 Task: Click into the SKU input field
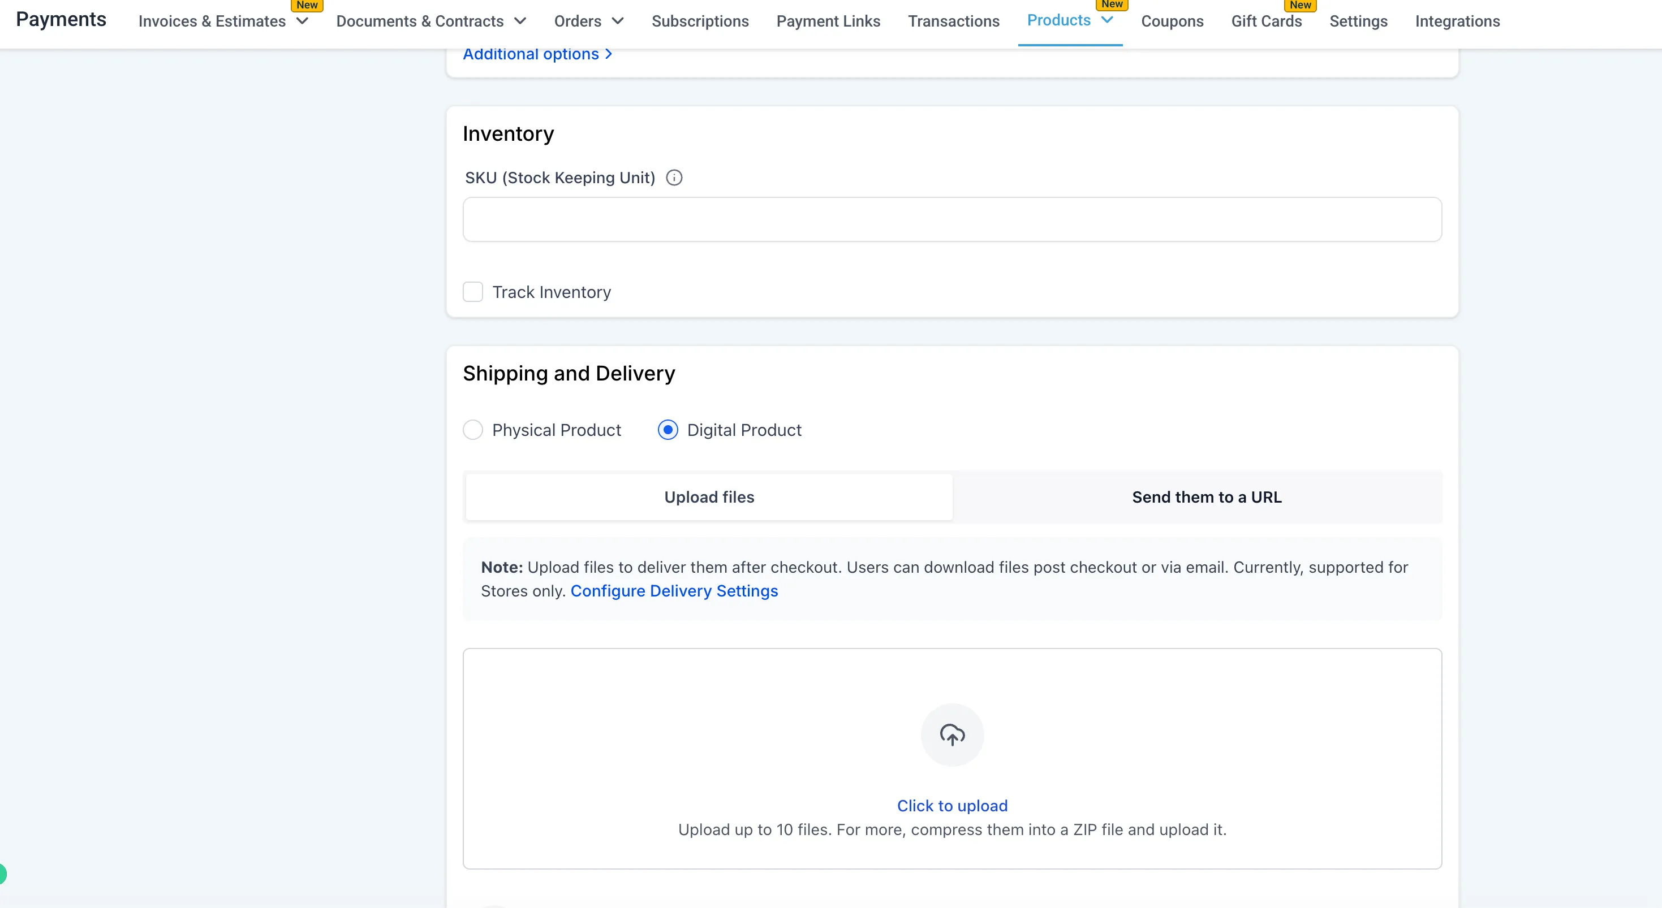point(951,219)
